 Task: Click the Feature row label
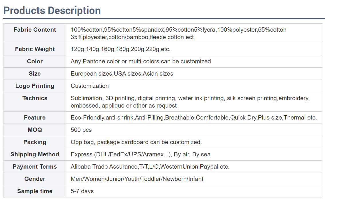click(x=35, y=118)
